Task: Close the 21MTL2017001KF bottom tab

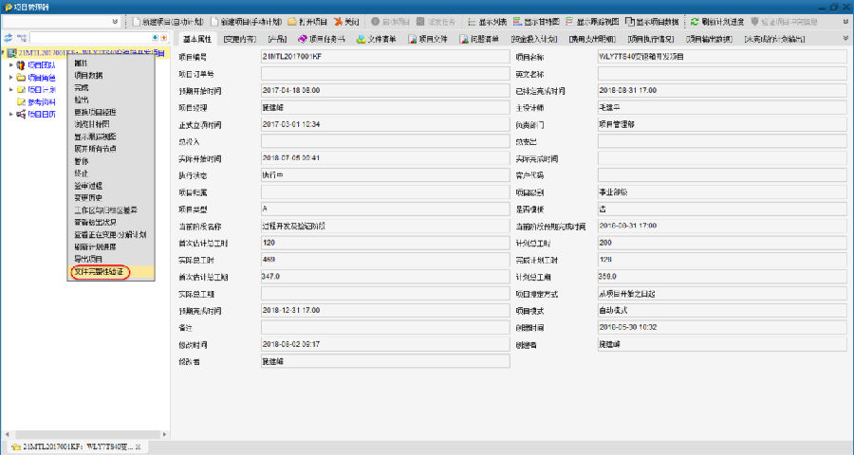Action: (x=139, y=446)
